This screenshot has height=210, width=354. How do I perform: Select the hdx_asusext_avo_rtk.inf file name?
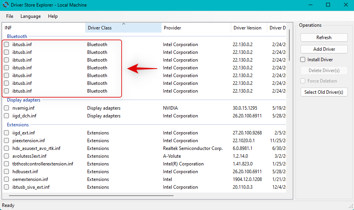[x=36, y=148]
